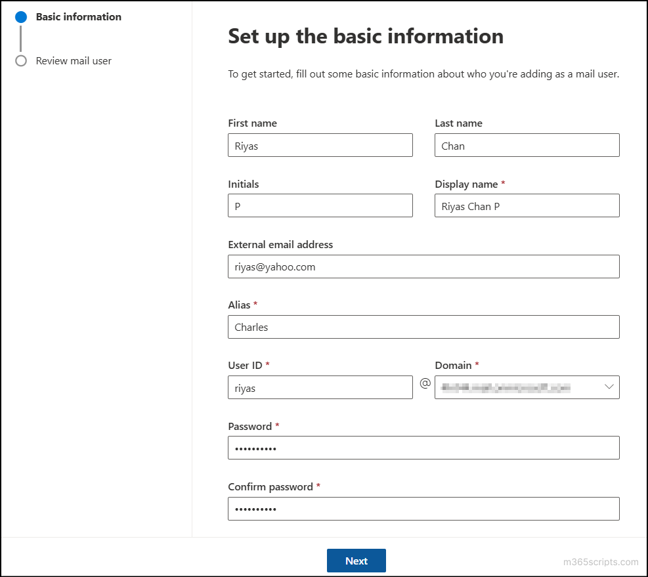Click the User ID field containing riyas
The image size is (648, 577).
(320, 387)
